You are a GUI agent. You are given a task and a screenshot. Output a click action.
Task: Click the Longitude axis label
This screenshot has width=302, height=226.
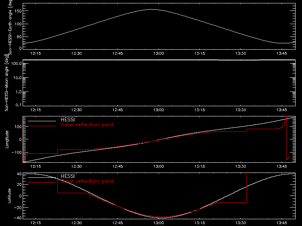[x=7, y=139]
